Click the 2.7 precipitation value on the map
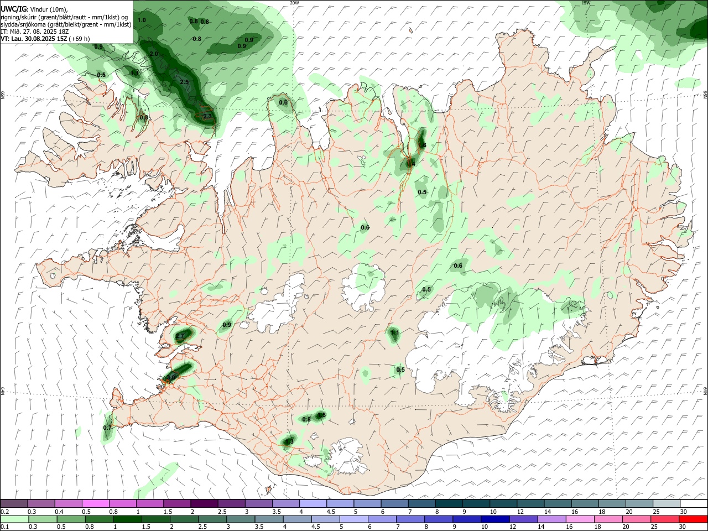This screenshot has height=531, width=708. point(180,336)
